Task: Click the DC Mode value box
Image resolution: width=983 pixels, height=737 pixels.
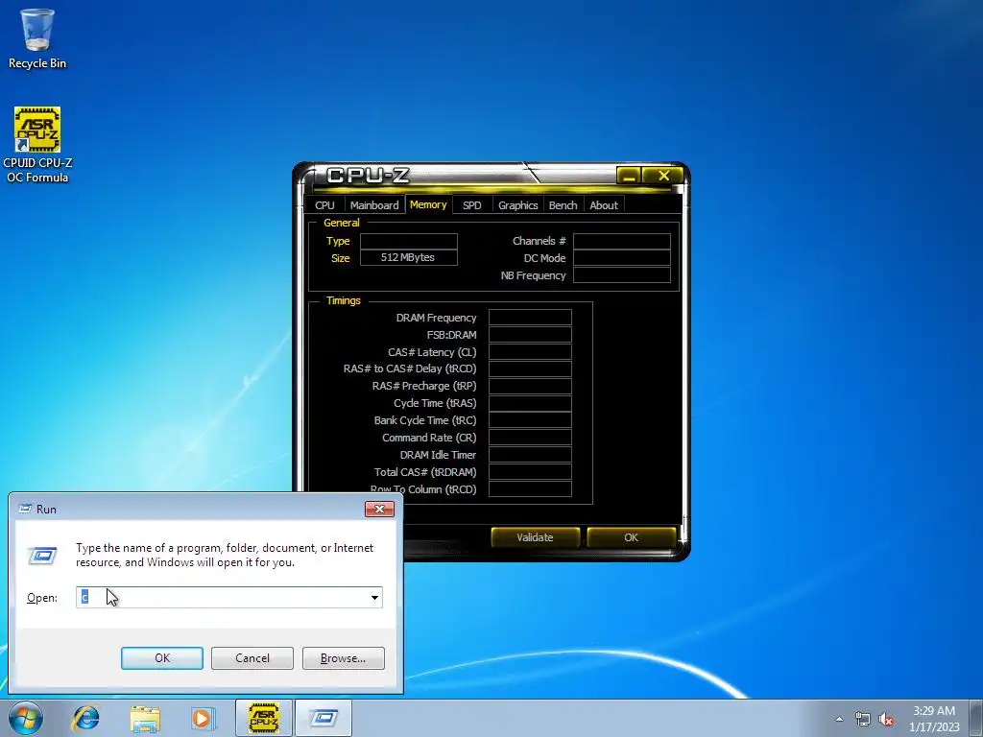Action: click(x=621, y=258)
